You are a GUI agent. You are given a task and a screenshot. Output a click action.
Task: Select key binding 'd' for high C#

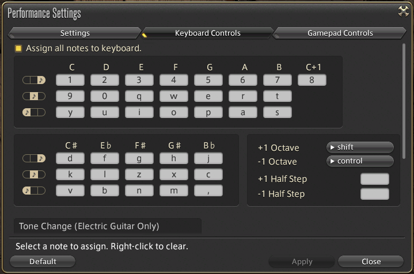pyautogui.click(x=70, y=158)
